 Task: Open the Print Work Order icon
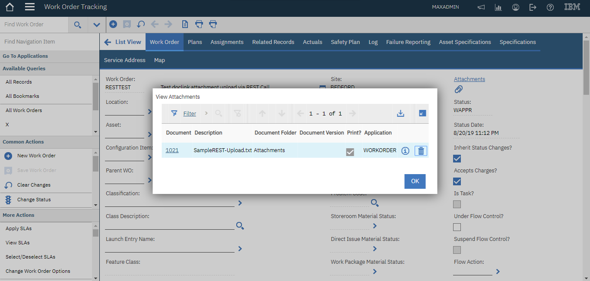tap(199, 24)
